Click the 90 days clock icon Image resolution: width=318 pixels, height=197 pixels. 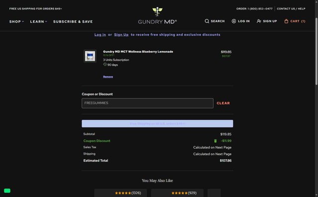[x=105, y=64]
